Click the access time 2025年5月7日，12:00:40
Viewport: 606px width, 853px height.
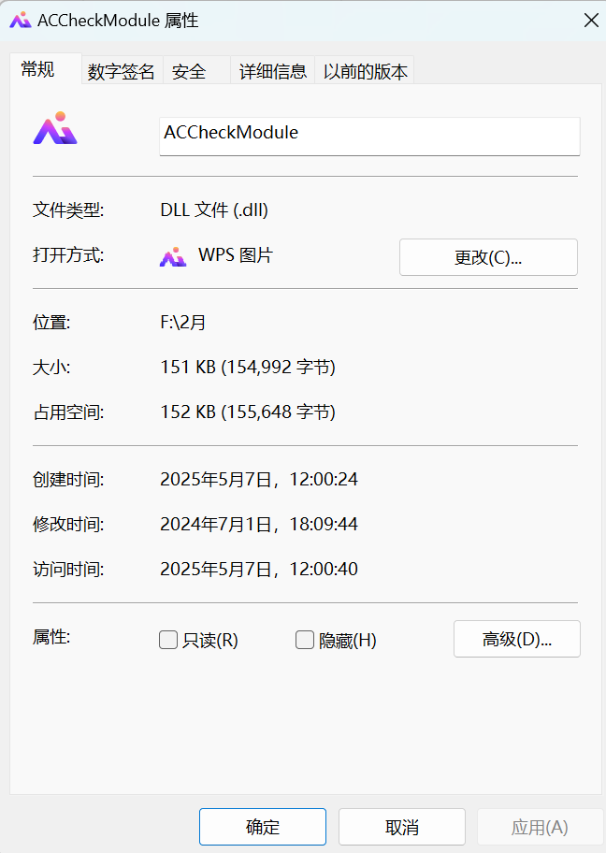pyautogui.click(x=259, y=570)
